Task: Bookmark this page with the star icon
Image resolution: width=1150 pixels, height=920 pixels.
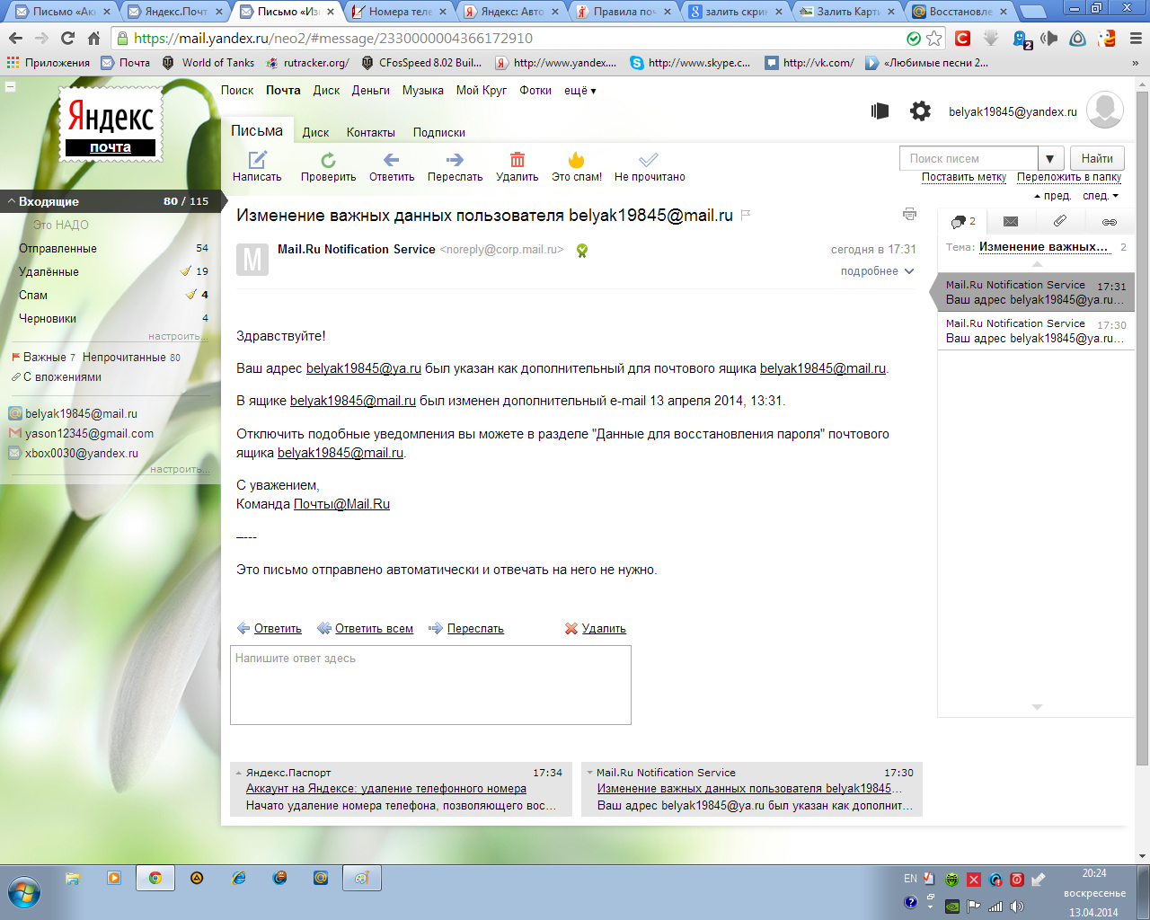Action: 934,38
